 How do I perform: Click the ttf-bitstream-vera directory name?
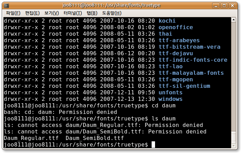pos(189,47)
